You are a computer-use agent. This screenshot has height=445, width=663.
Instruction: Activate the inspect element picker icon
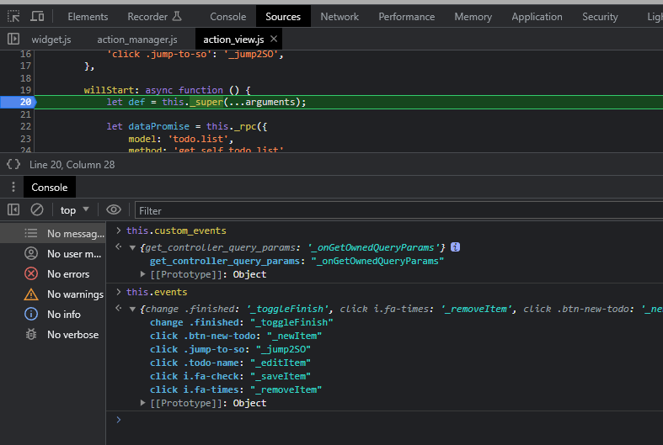point(13,17)
